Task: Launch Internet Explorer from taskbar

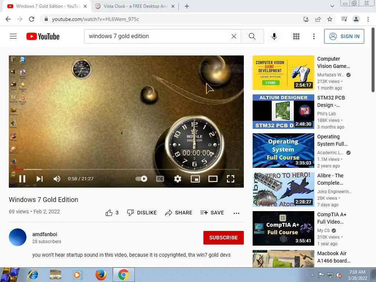Action: pos(33,275)
